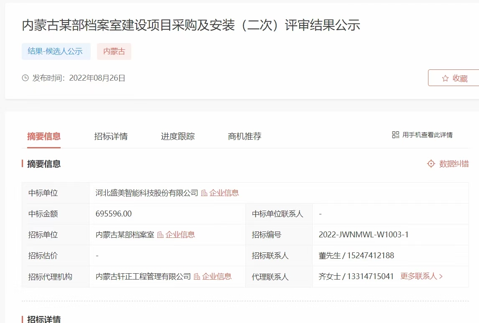
Task: Click the 招标联系人 label
Action: [x=270, y=256]
